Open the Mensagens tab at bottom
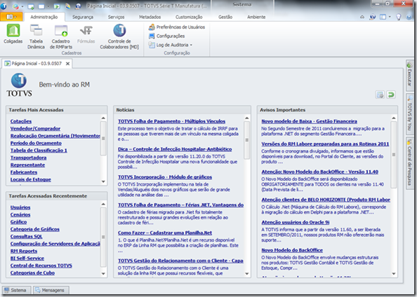 tap(51, 290)
